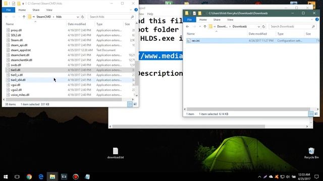
Task: Select swds.dll file
Action: [x=16, y=65]
